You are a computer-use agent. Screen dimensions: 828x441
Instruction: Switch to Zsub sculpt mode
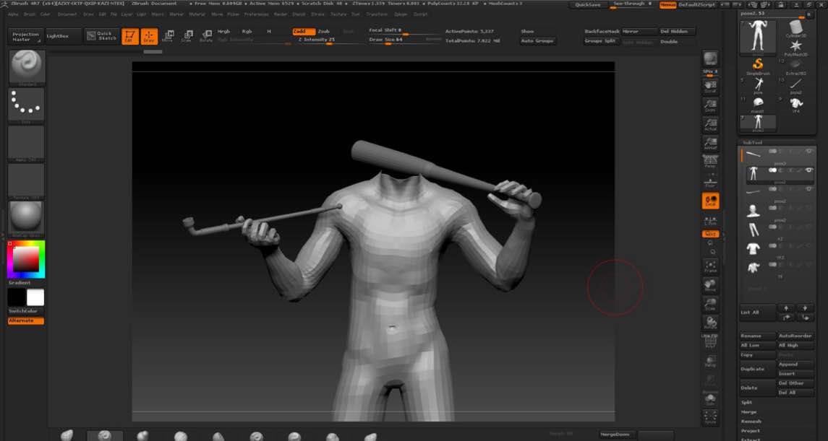tap(324, 32)
